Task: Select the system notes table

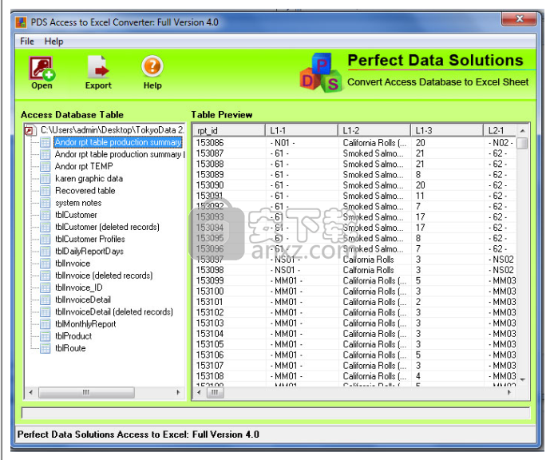Action: [78, 203]
